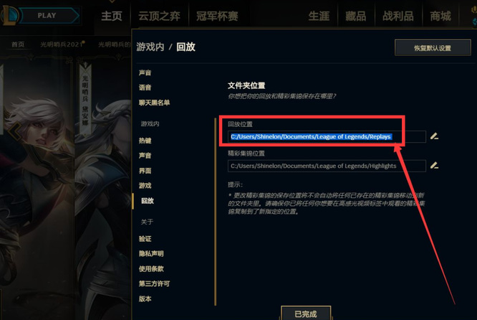The image size is (477, 320).
Task: Open the 生涯 tab
Action: coord(319,16)
